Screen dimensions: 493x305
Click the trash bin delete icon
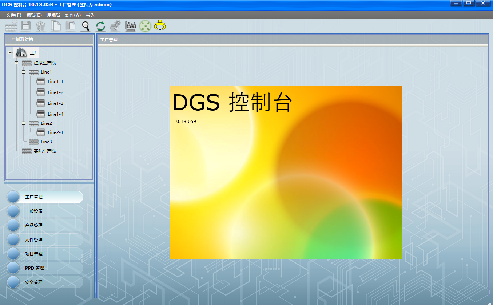click(41, 26)
